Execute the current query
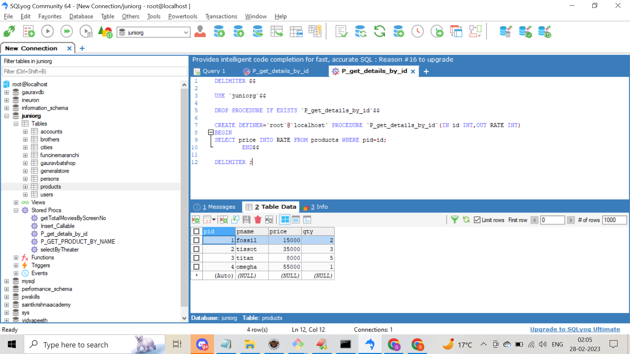Viewport: 630px width, 354px height. (47, 31)
